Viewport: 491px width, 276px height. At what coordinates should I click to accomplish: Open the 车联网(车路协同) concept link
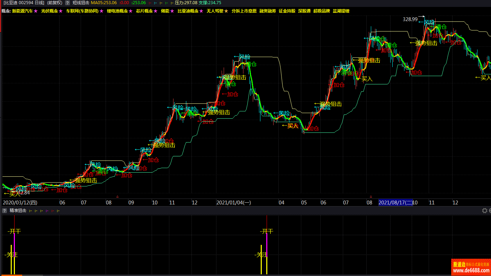(x=81, y=11)
